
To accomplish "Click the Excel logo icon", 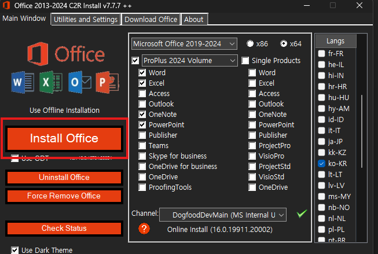I will (51, 82).
